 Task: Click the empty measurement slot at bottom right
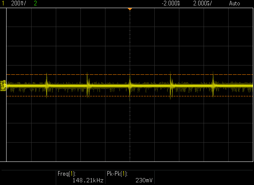204,177
